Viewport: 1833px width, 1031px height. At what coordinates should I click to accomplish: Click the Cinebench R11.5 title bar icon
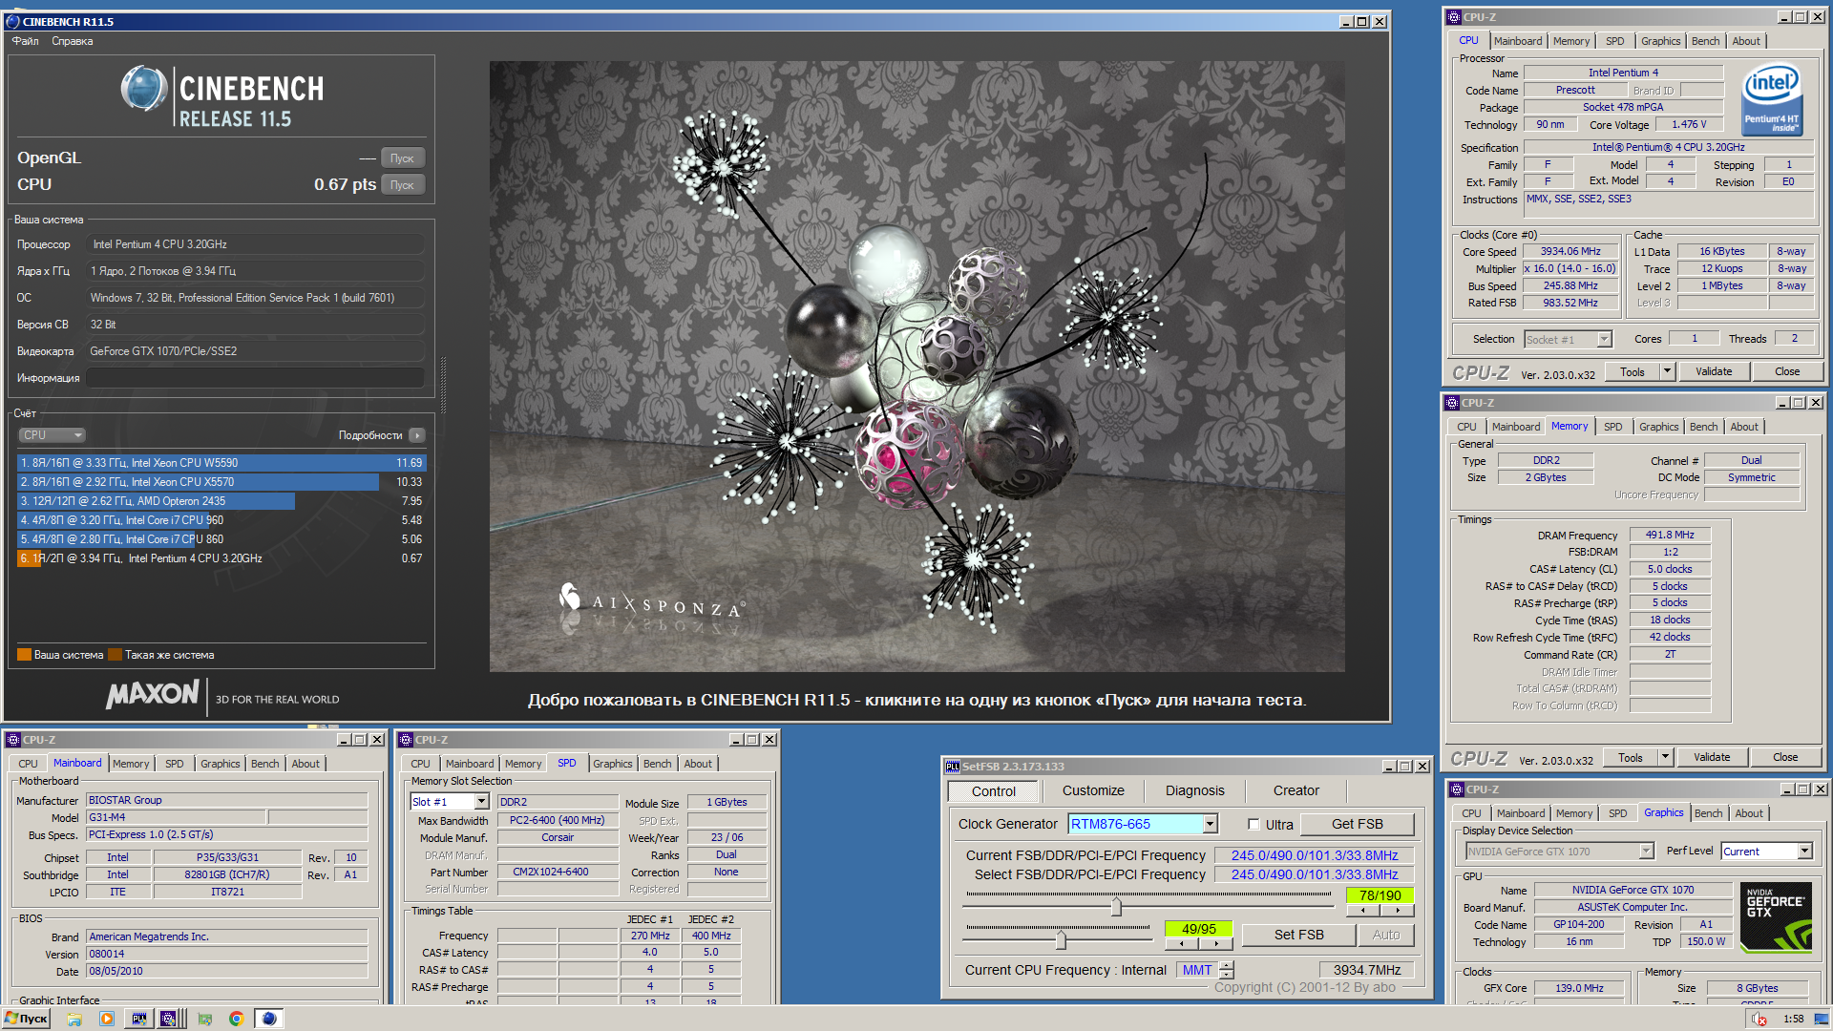[x=12, y=21]
